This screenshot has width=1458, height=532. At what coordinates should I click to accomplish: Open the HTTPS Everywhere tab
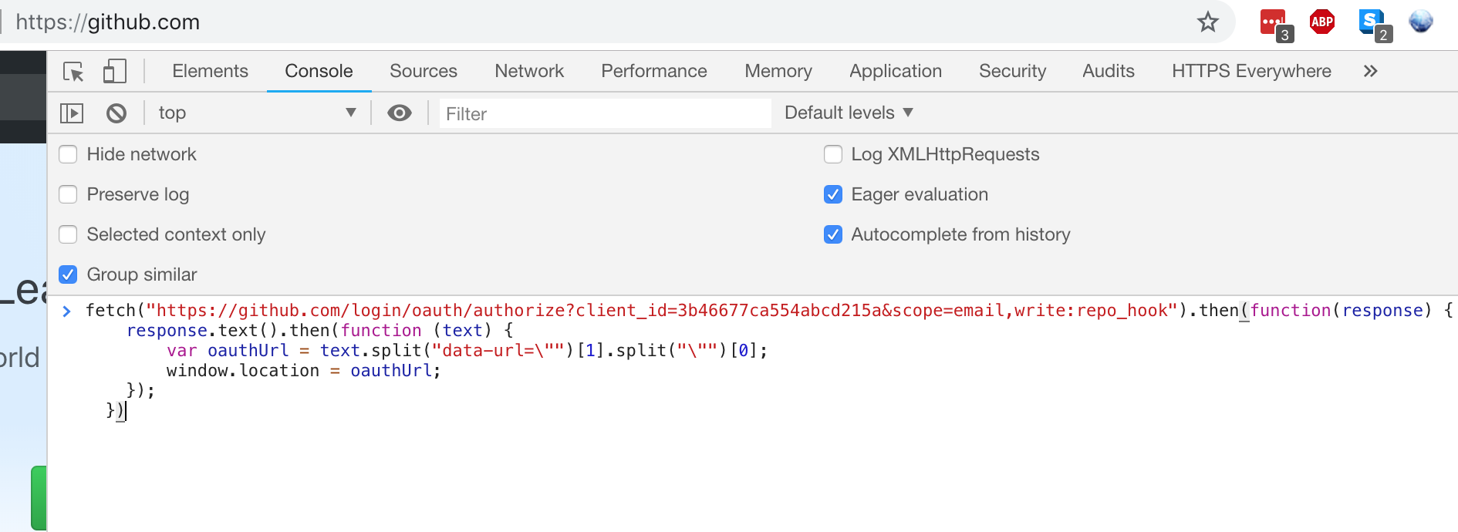coord(1251,71)
